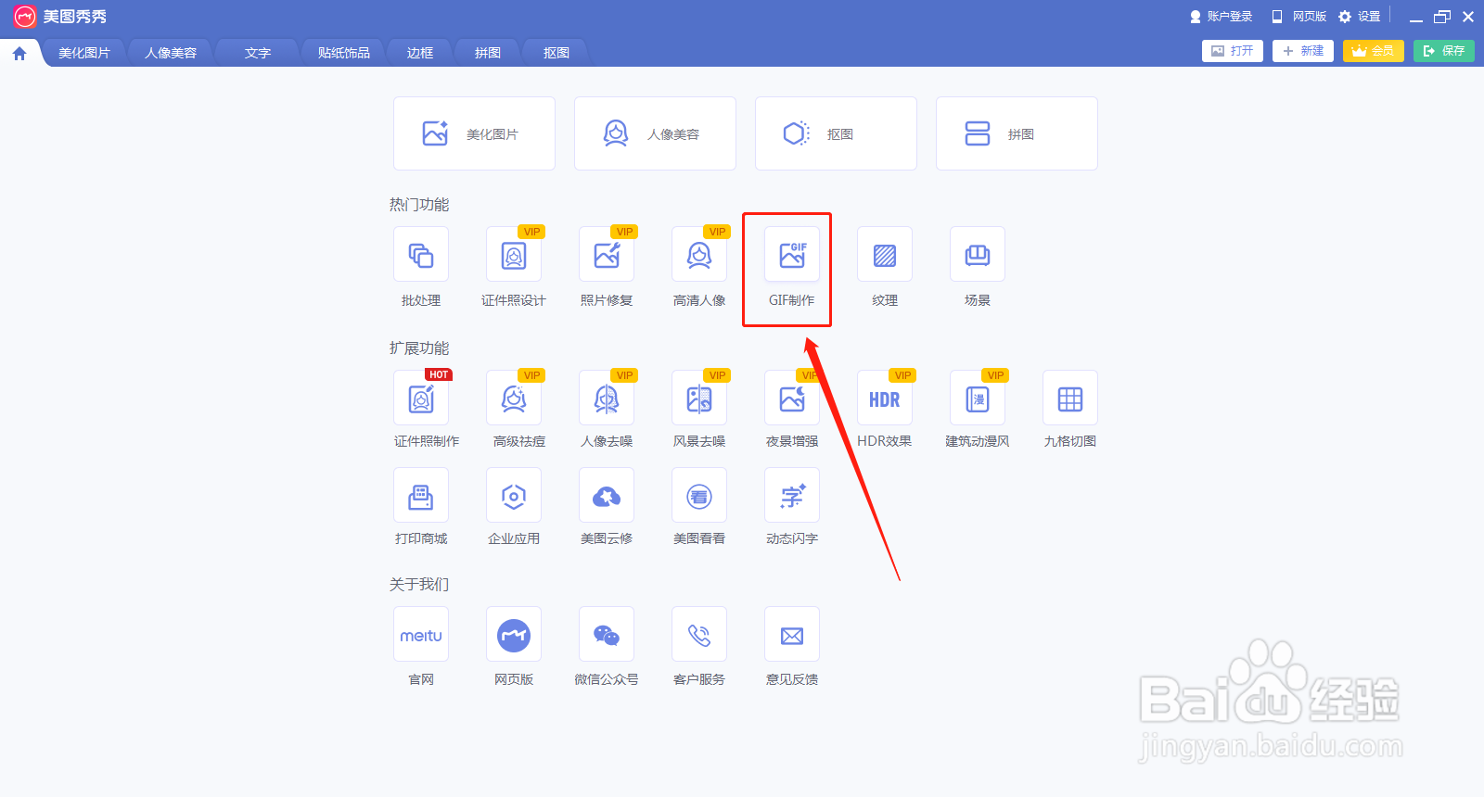The width and height of the screenshot is (1484, 797).
Task: Visit the meitu 官网 official site
Action: click(421, 635)
